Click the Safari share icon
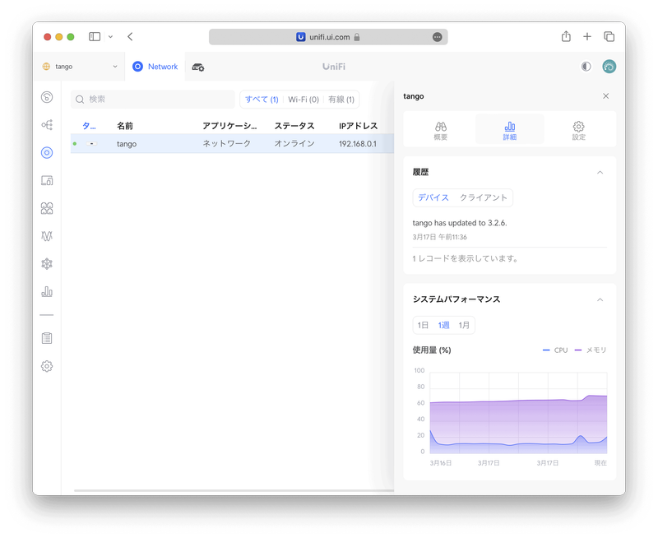 coord(566,37)
